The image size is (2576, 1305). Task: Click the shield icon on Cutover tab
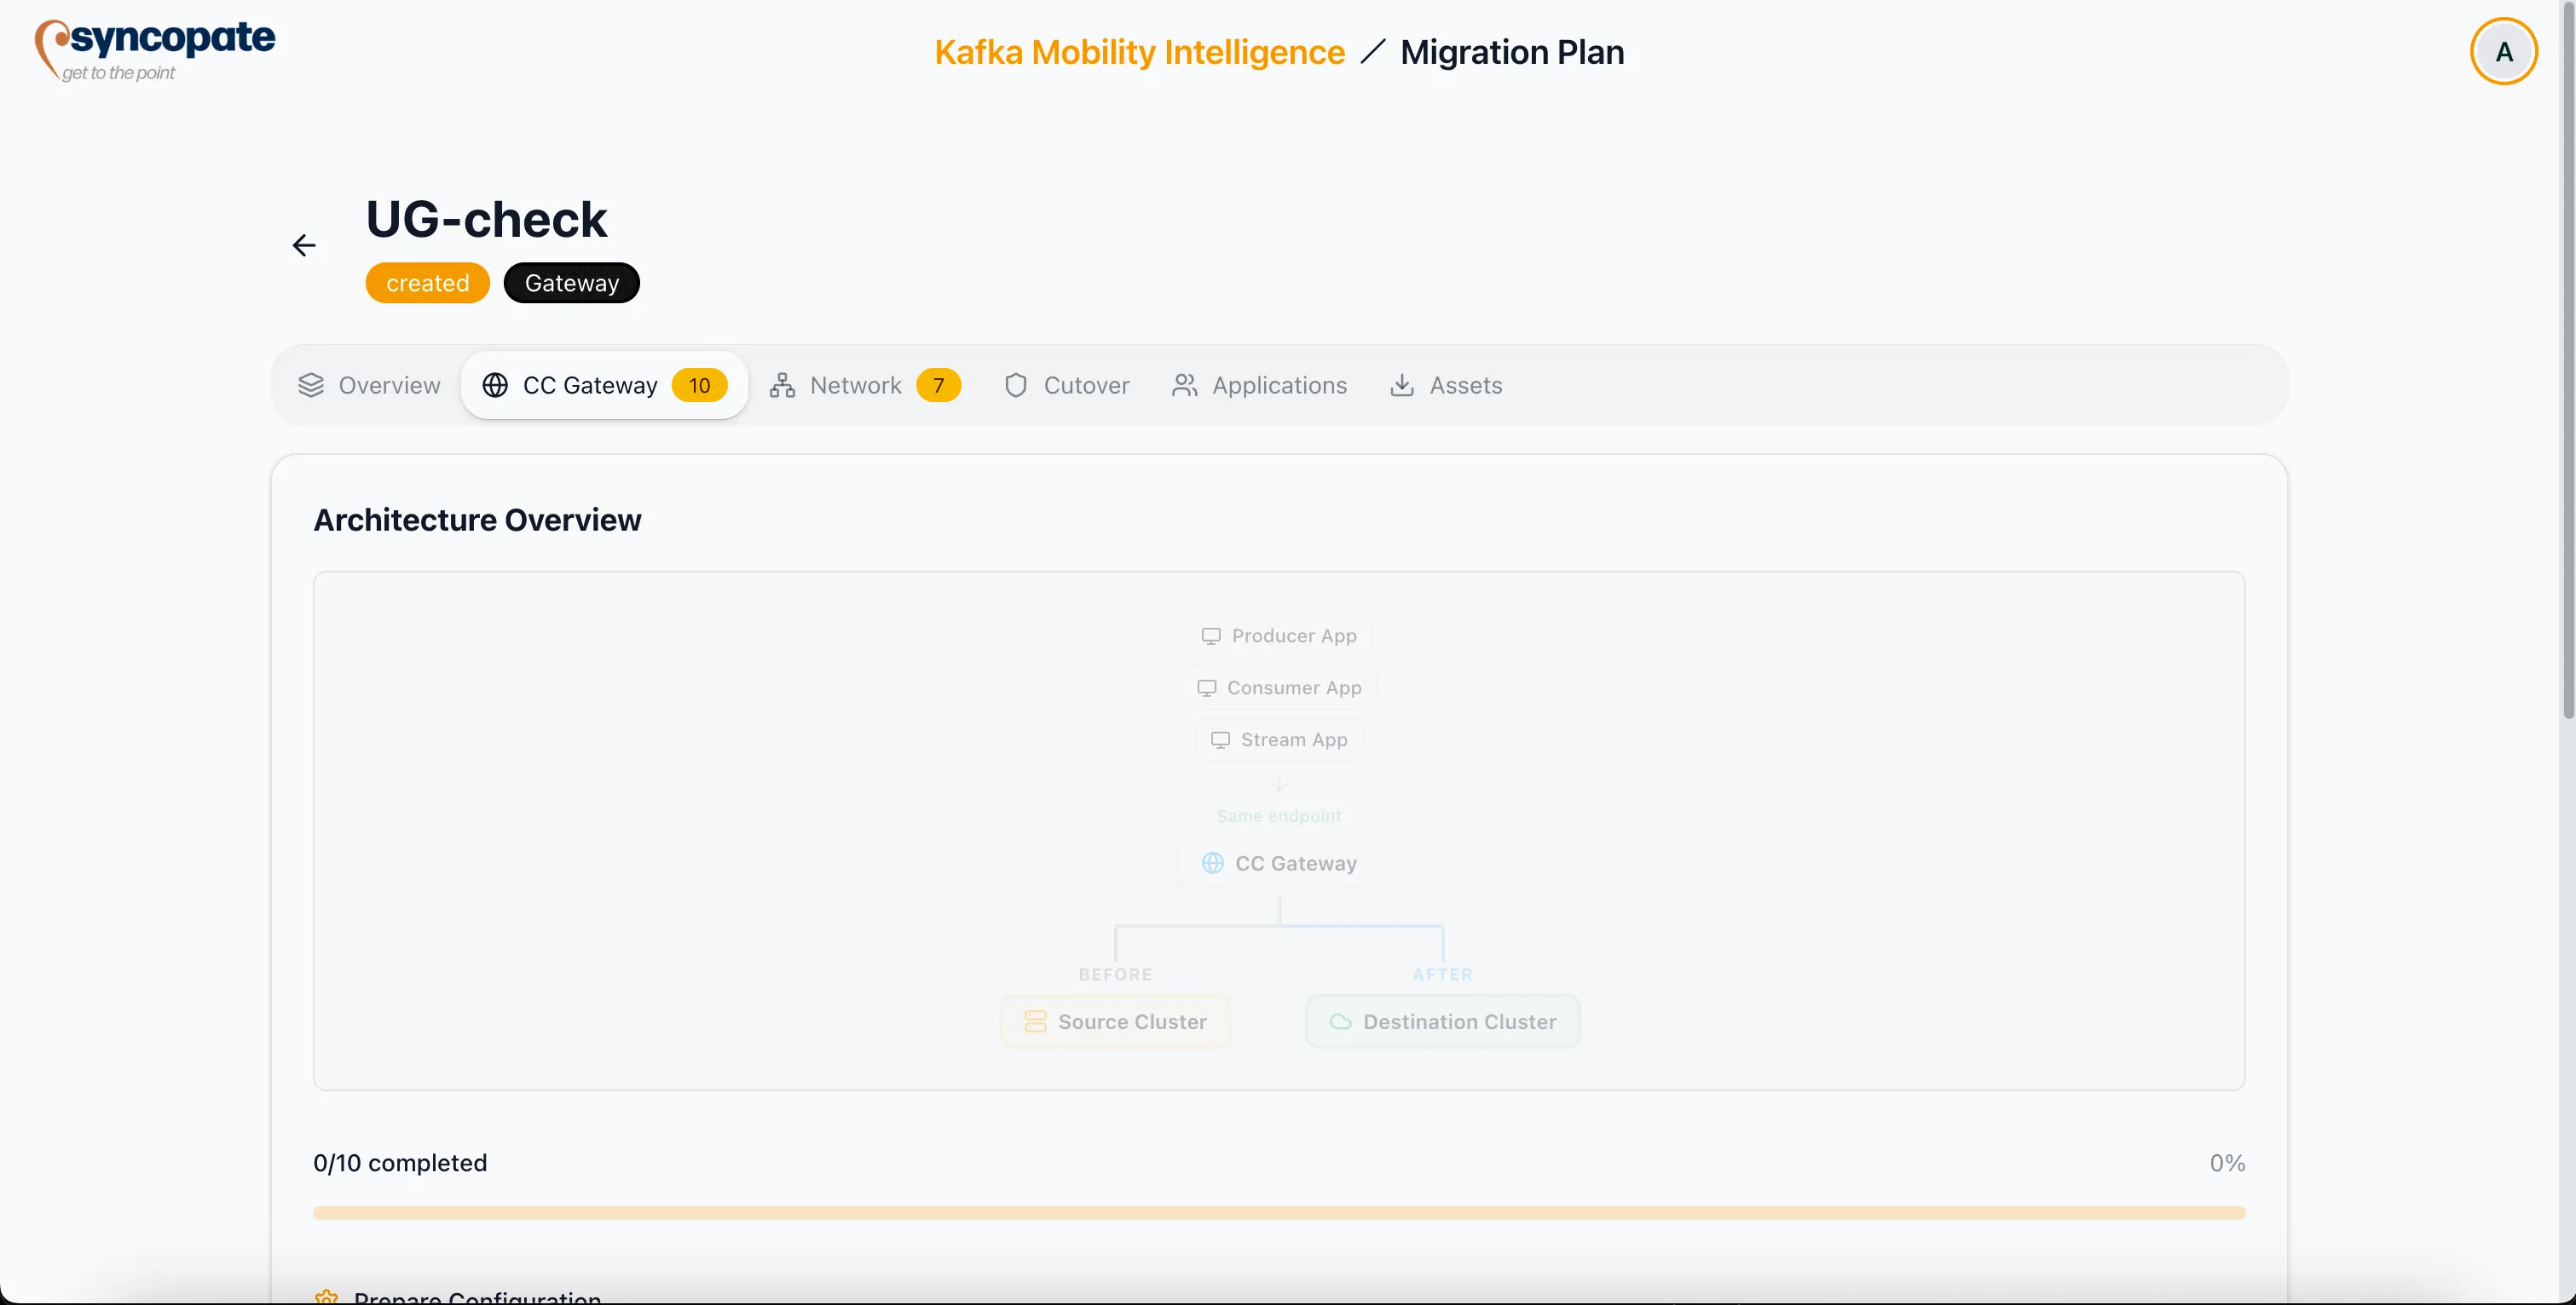[x=1015, y=385]
